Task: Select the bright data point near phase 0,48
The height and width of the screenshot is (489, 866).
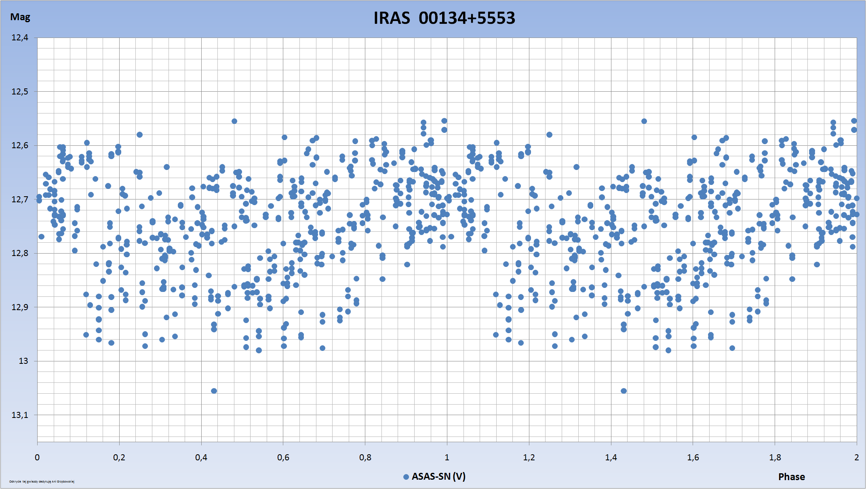Action: pyautogui.click(x=234, y=121)
